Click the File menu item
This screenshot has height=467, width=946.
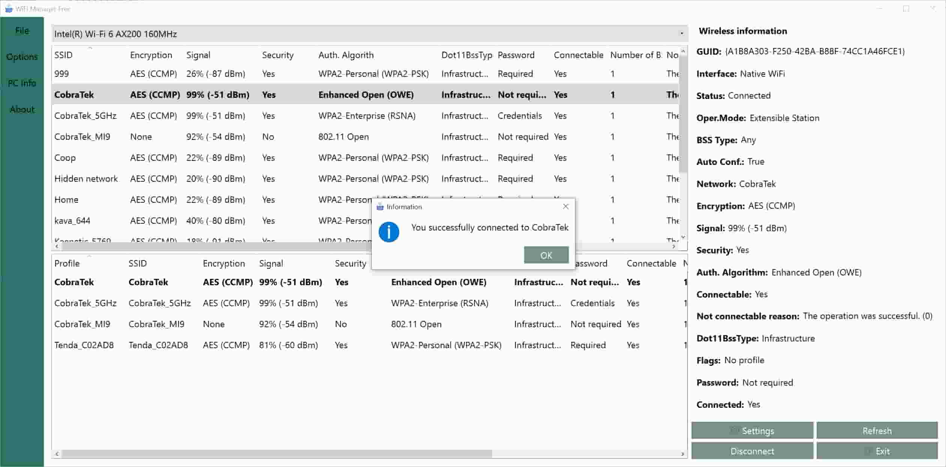pyautogui.click(x=23, y=30)
